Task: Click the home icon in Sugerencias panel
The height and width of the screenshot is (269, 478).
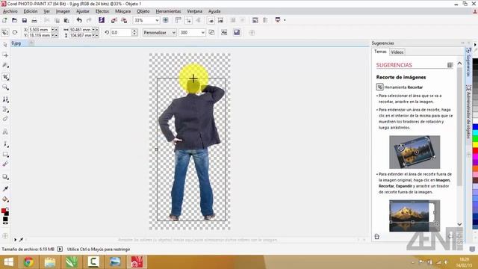Action: click(376, 236)
